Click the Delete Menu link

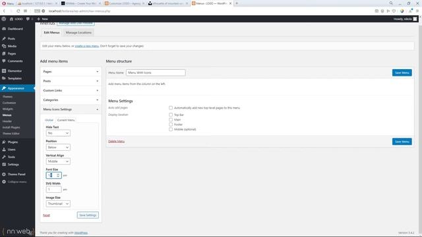pyautogui.click(x=116, y=142)
